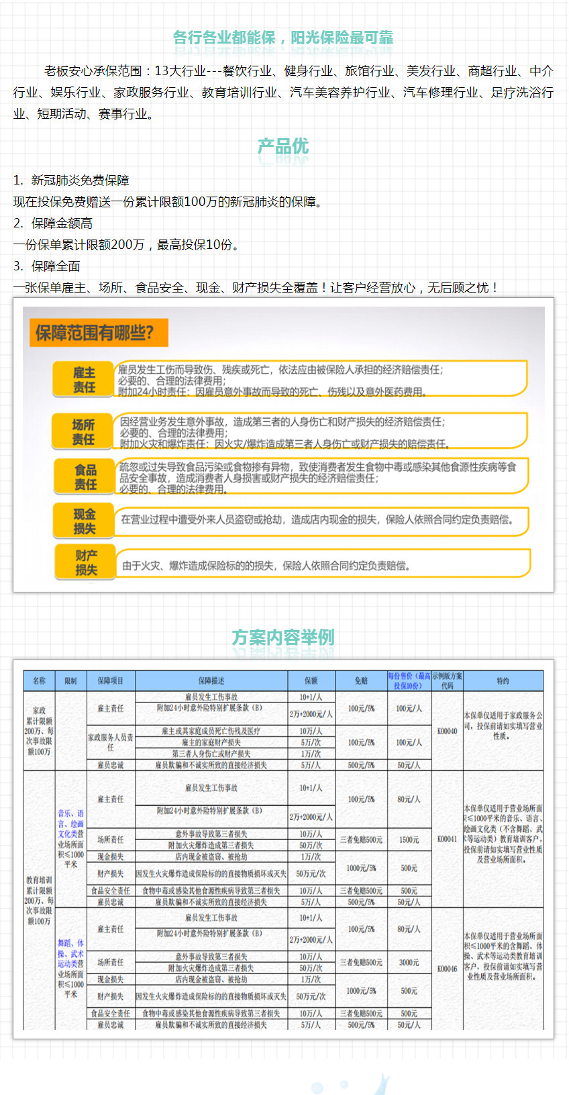The image size is (569, 1095).
Task: Click the yellow "场所责任" label in the infographic
Action: (x=83, y=432)
